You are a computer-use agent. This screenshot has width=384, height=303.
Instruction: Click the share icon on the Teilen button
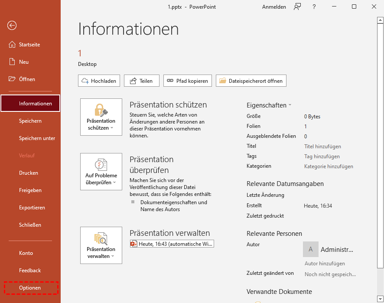click(x=133, y=81)
